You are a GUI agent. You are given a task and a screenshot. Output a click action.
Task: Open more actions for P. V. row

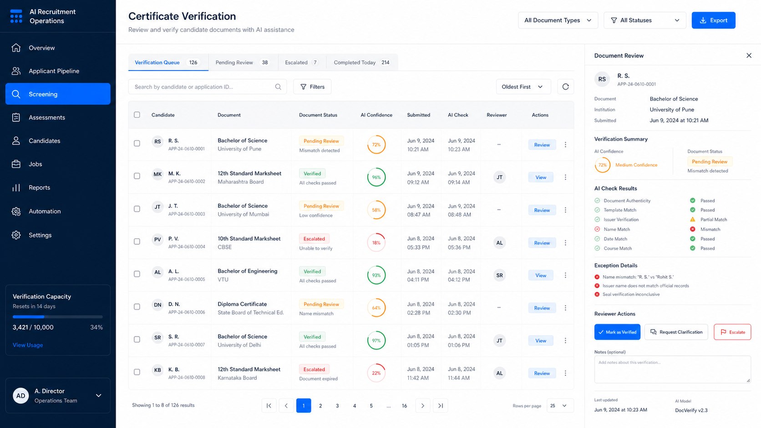tap(565, 243)
